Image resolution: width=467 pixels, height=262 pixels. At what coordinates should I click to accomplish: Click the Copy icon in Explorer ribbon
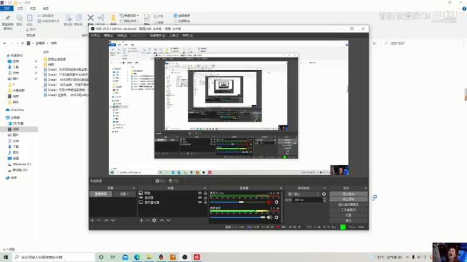[x=19, y=20]
